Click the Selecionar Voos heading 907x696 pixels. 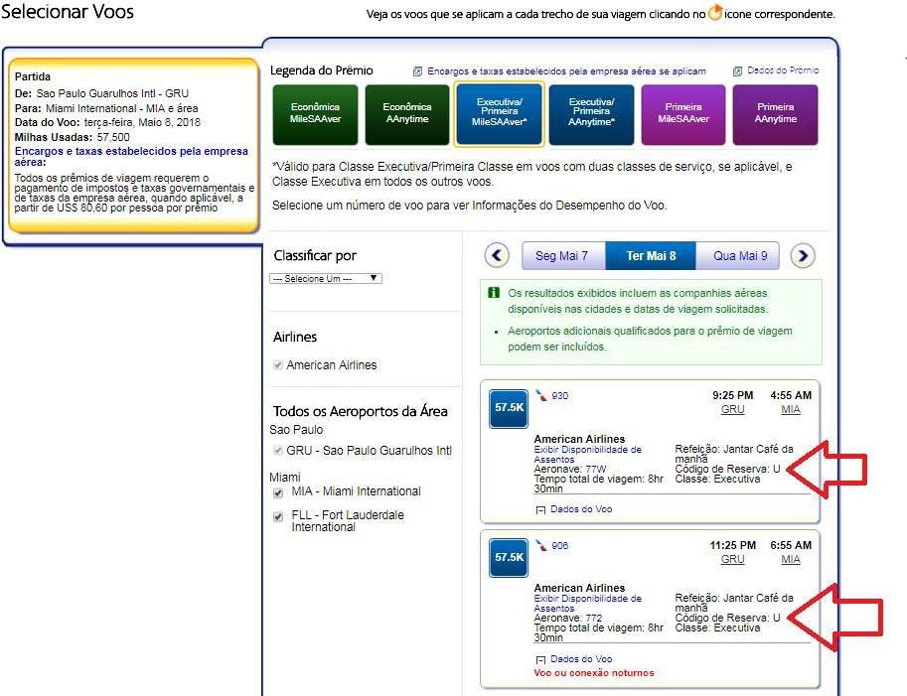click(x=68, y=12)
